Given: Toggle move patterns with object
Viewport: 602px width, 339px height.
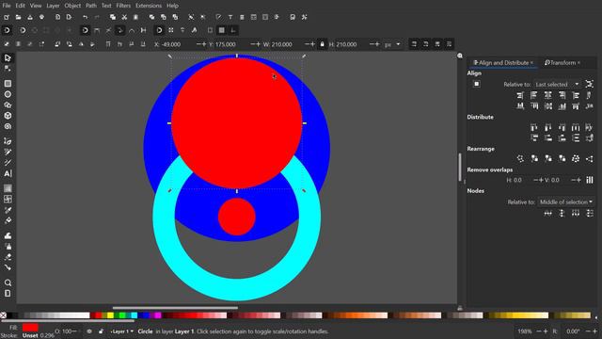Looking at the screenshot, I should (449, 44).
